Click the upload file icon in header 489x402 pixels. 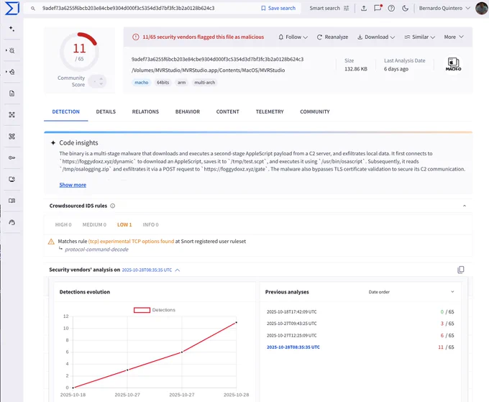coord(364,9)
